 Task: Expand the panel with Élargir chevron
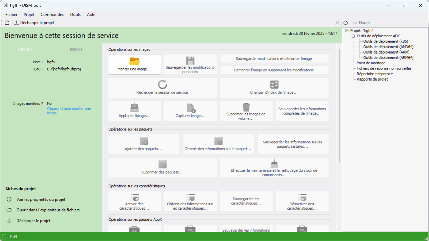click(355, 23)
